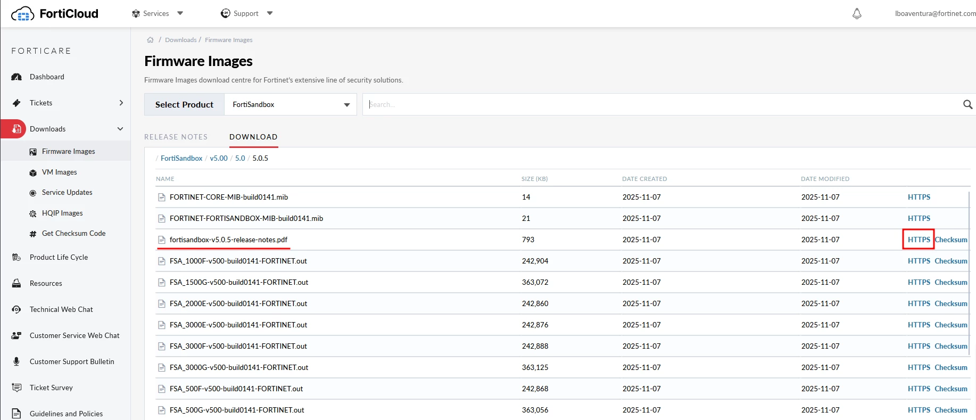Click the Resources sidebar icon
Image resolution: width=976 pixels, height=420 pixels.
[16, 283]
